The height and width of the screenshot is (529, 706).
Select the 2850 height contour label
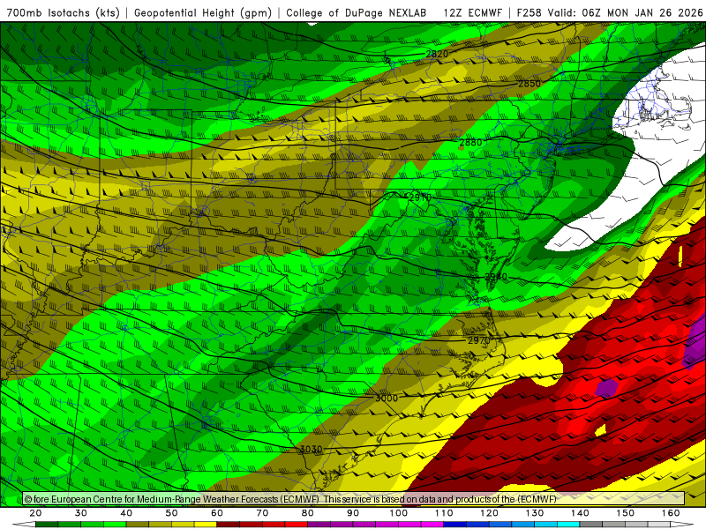[x=529, y=84]
